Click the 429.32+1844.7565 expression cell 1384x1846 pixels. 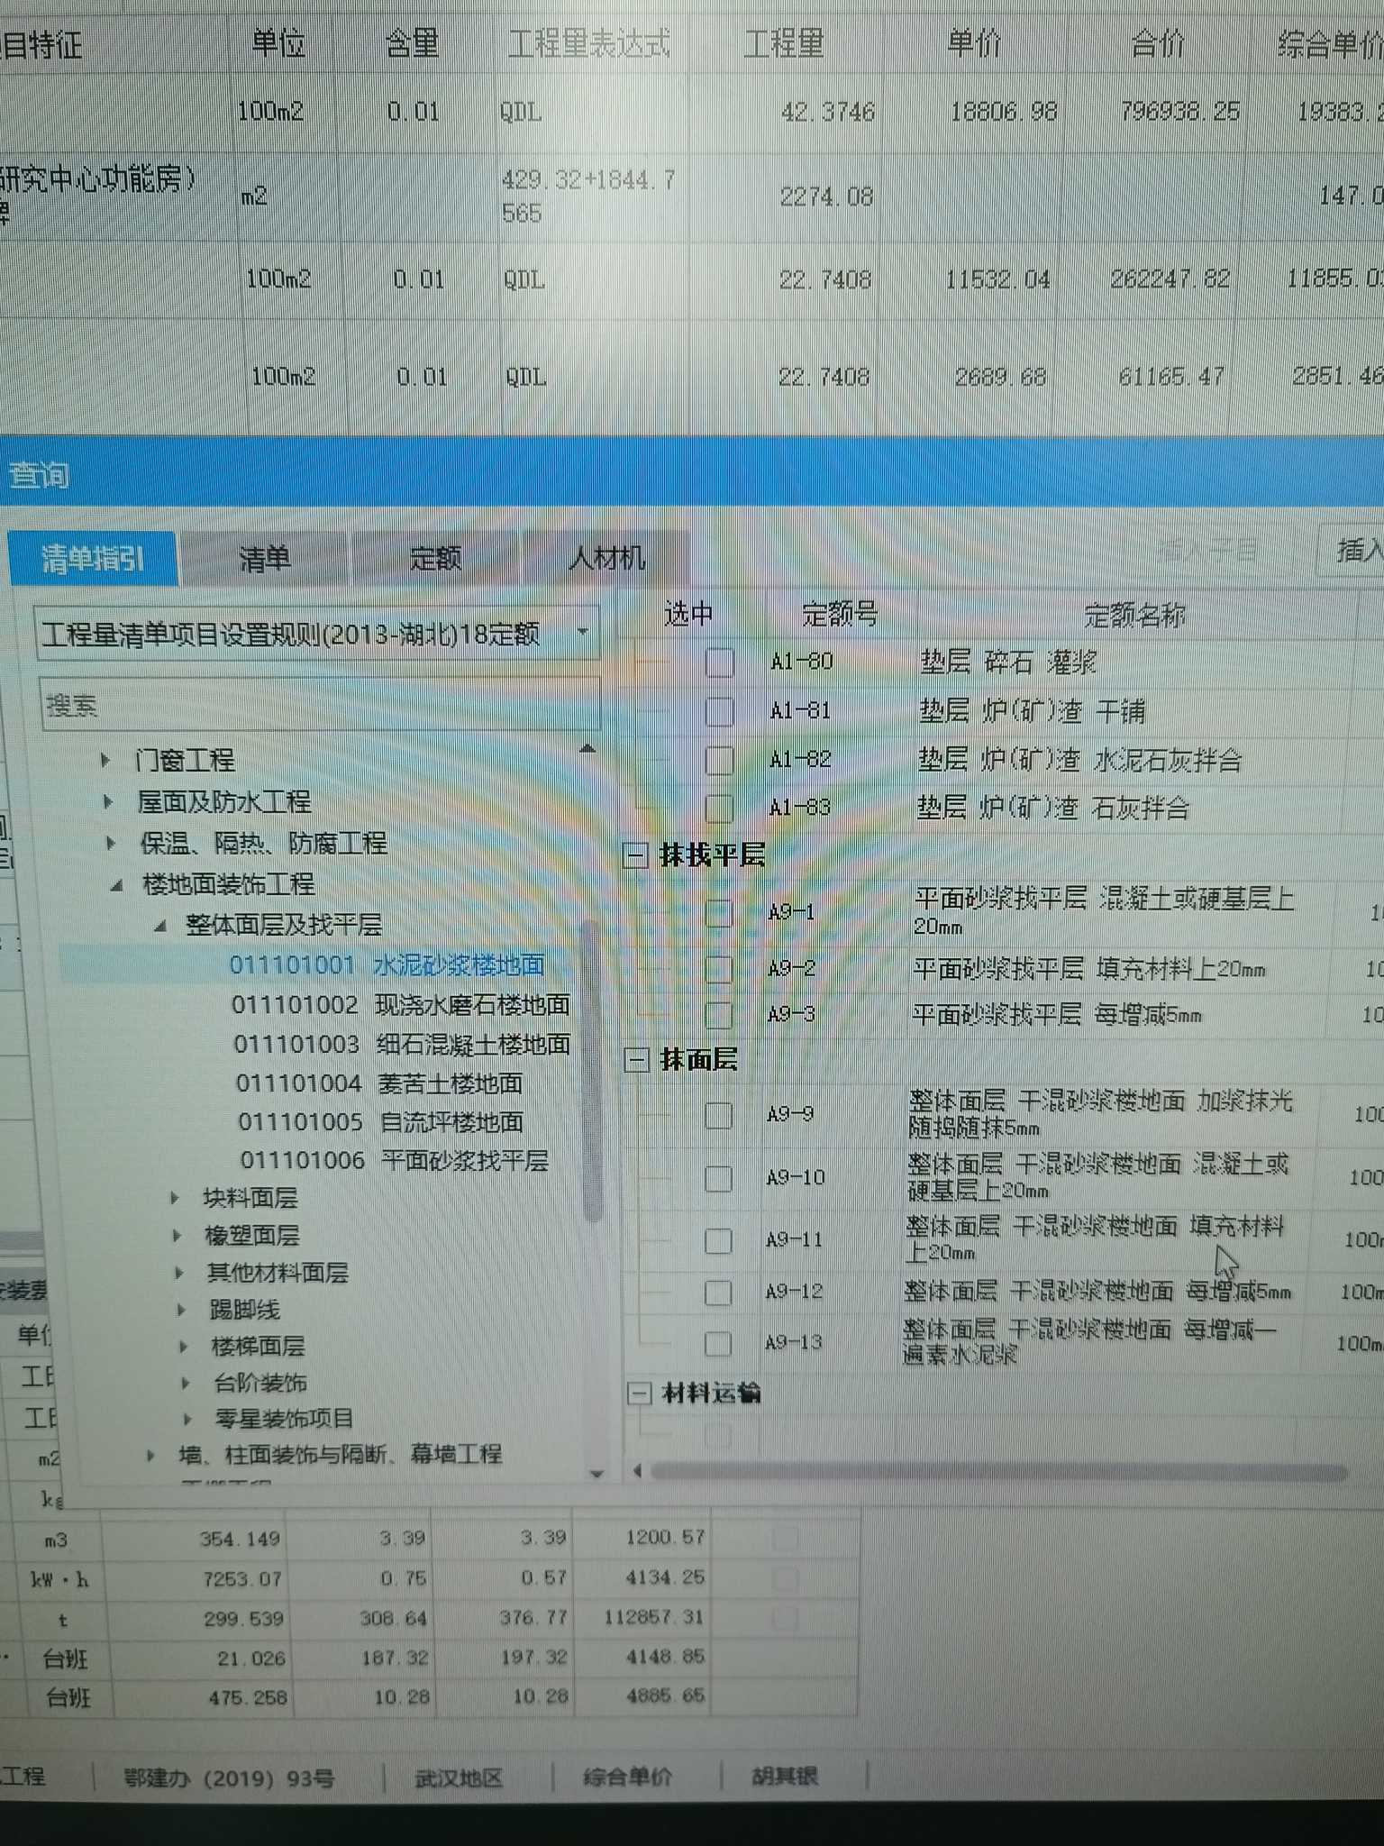pos(589,196)
